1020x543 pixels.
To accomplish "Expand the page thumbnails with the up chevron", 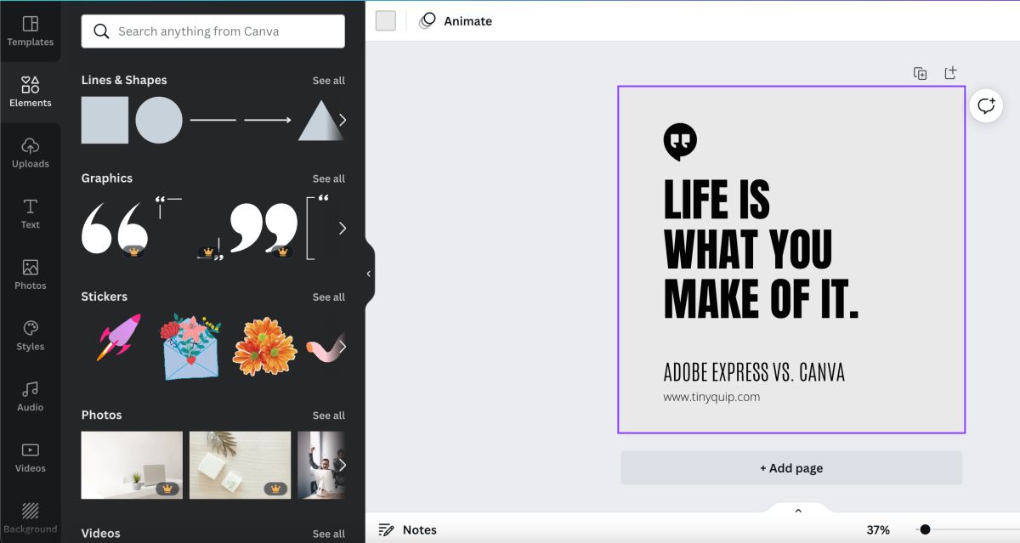I will coord(798,511).
